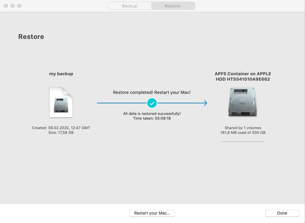This screenshot has width=305, height=223.
Task: Click the Size: 17,59 GB text
Action: tap(61, 133)
